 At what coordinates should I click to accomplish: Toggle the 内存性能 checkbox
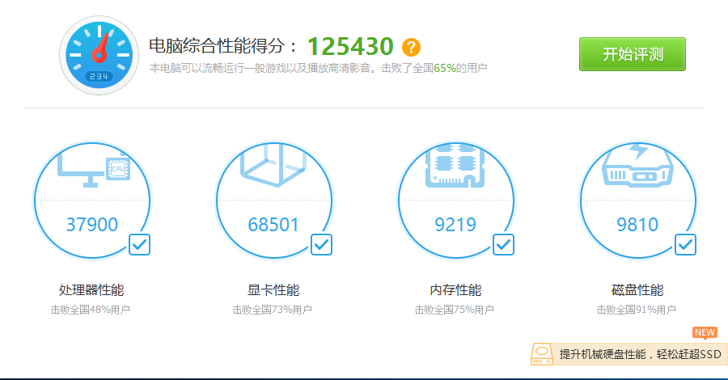click(x=503, y=244)
